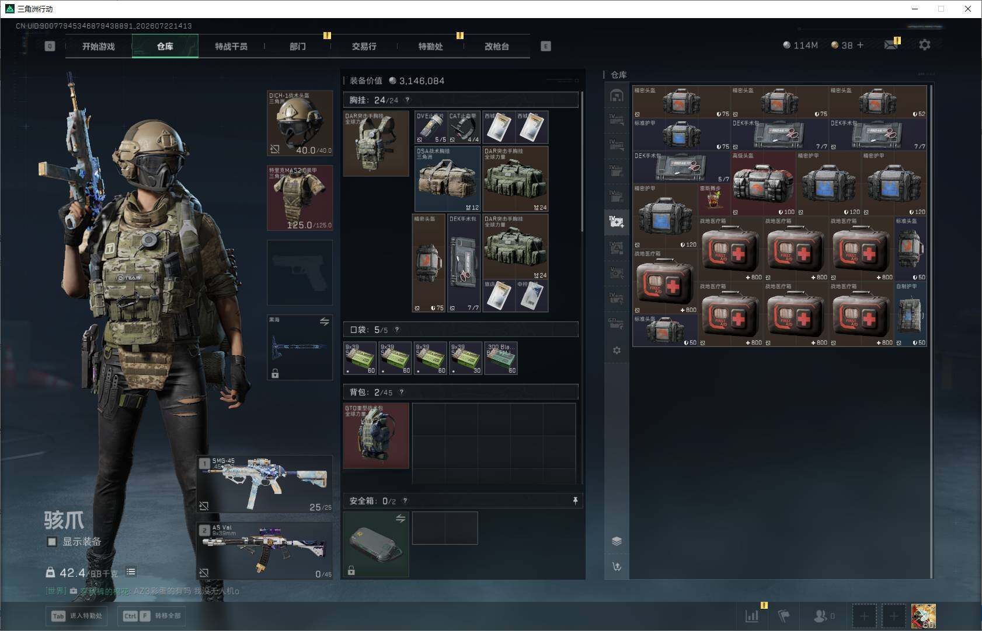Select the DSA战术胸挂 item
The image size is (982, 631).
click(x=448, y=178)
